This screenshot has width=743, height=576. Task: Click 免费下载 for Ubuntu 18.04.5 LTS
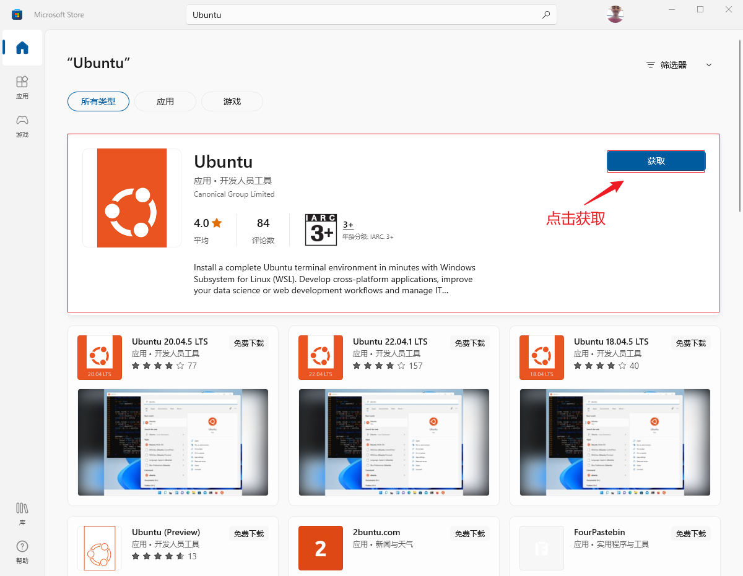[690, 343]
